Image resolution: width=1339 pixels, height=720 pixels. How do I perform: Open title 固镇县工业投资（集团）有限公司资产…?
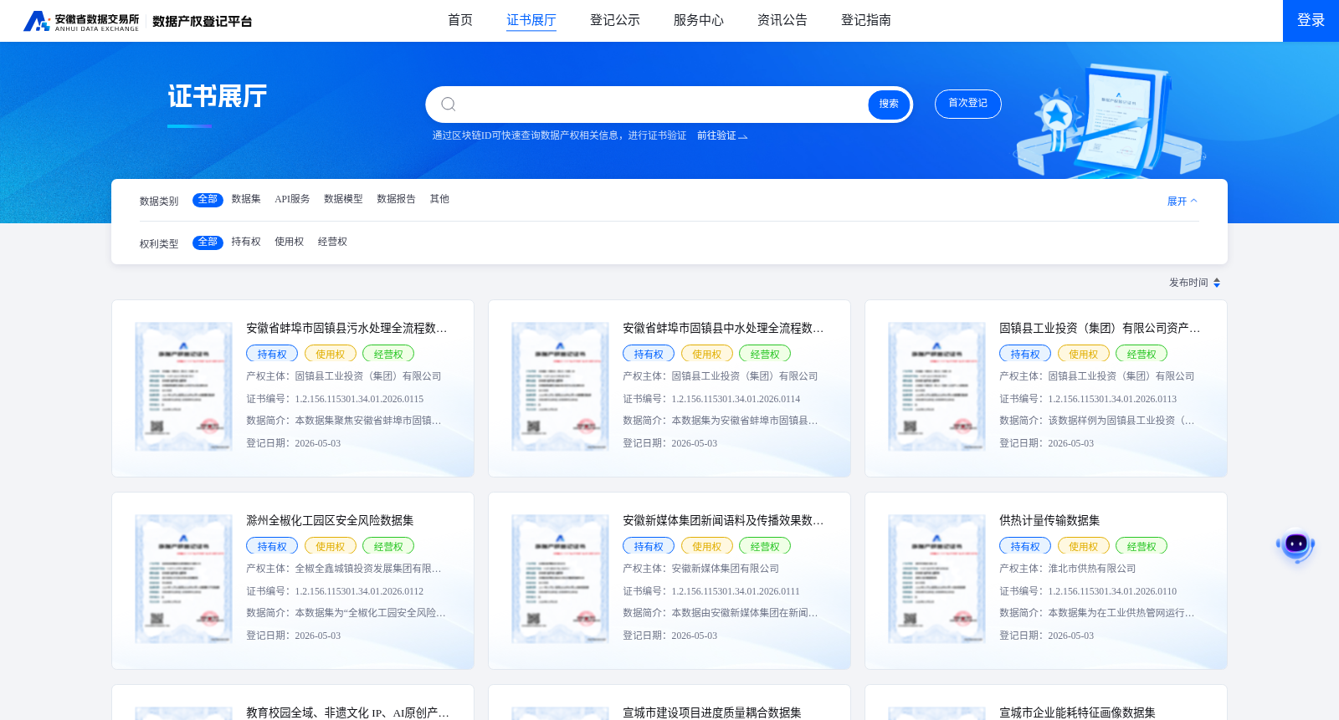(1100, 328)
